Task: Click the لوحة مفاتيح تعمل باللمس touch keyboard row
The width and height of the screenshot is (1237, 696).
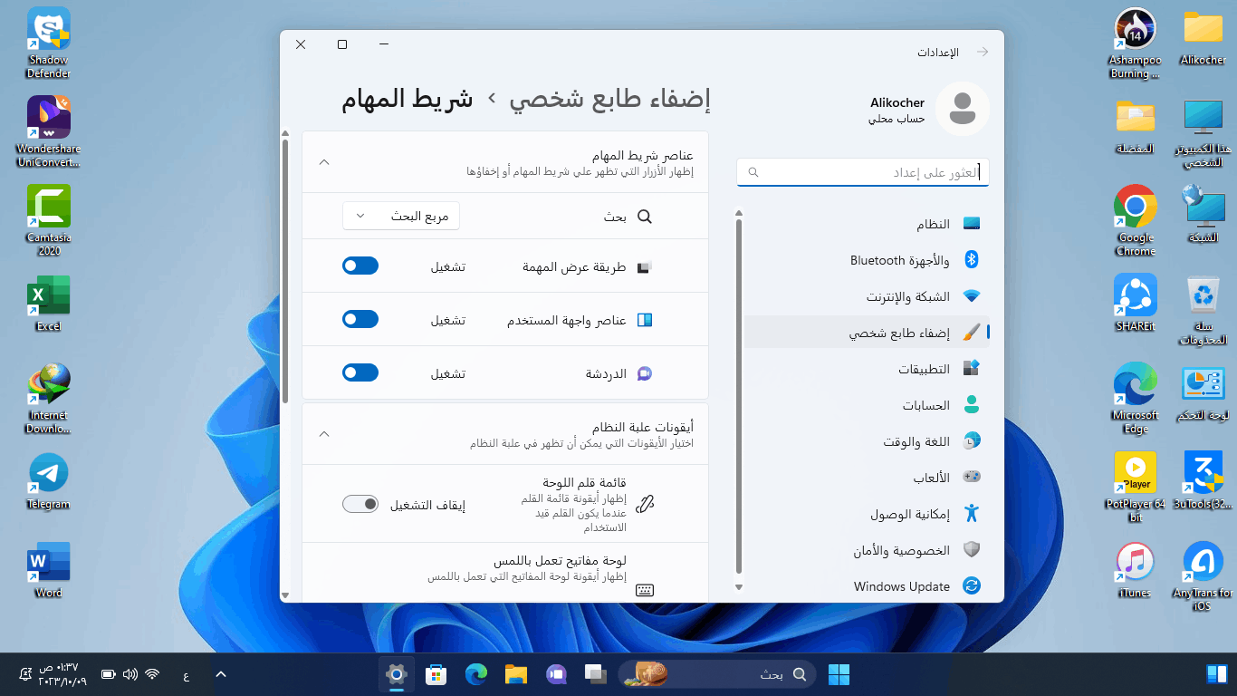Action: tap(505, 571)
